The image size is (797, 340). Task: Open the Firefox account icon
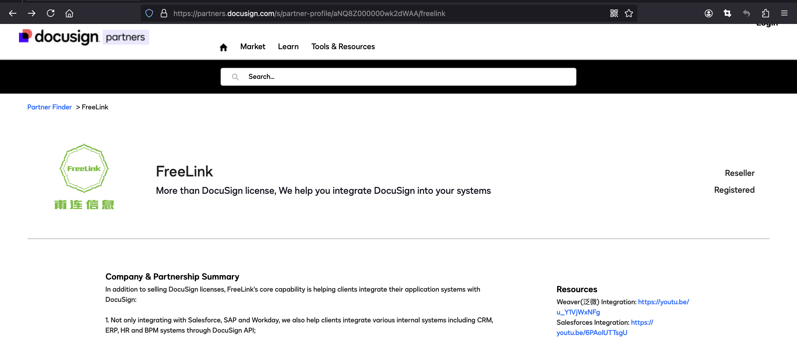click(708, 13)
